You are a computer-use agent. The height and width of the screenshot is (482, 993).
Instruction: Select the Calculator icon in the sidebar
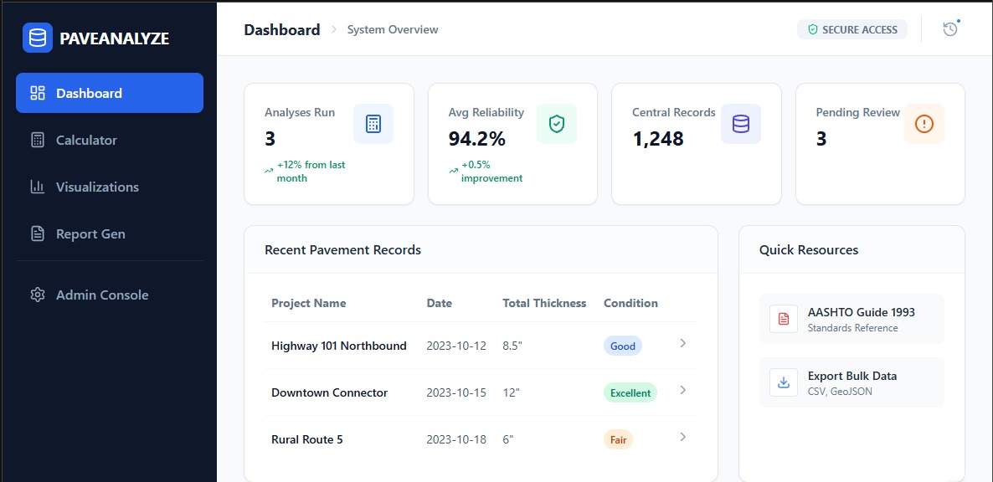(37, 140)
